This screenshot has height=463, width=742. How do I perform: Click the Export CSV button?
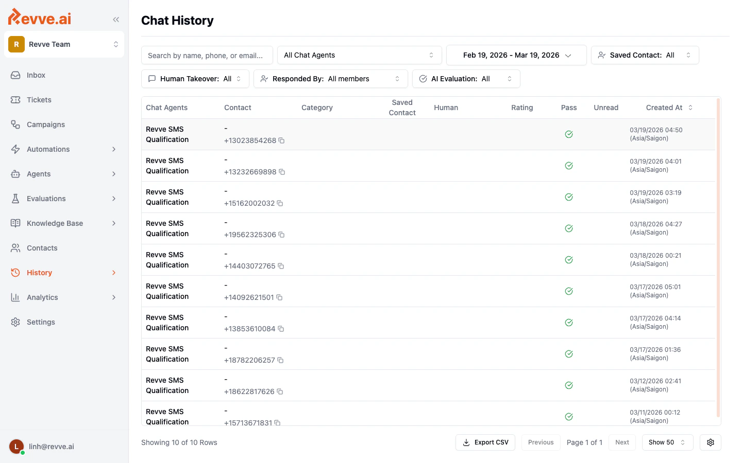pos(485,442)
